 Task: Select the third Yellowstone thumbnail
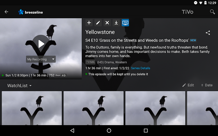click(x=155, y=108)
